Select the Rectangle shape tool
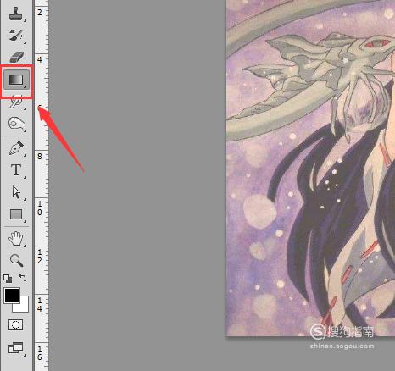 [16, 214]
